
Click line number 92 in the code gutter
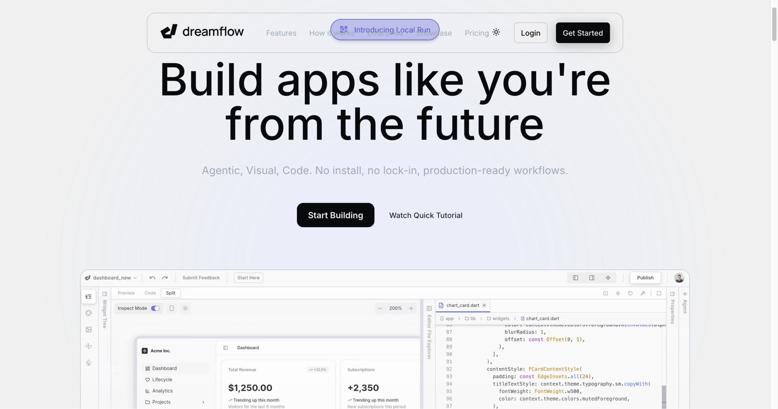(449, 369)
